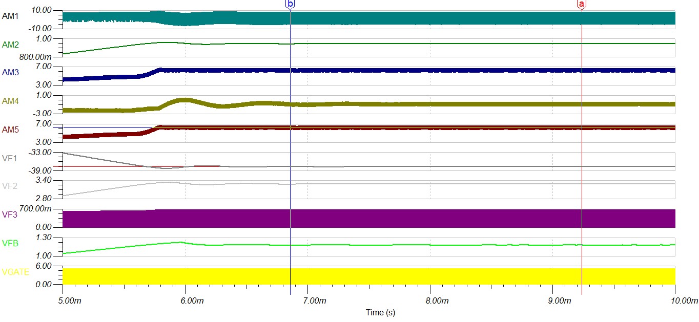The width and height of the screenshot is (699, 322).
Task: Select the VF3 trace label
Action: click(10, 215)
